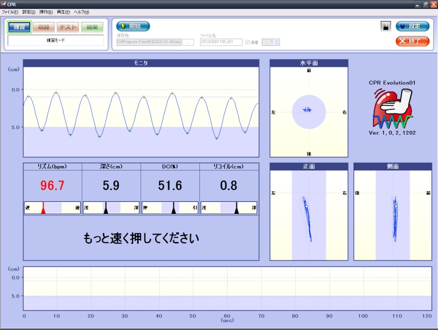Open the 設定 settings button
This screenshot has width=438, height=330.
click(x=413, y=26)
